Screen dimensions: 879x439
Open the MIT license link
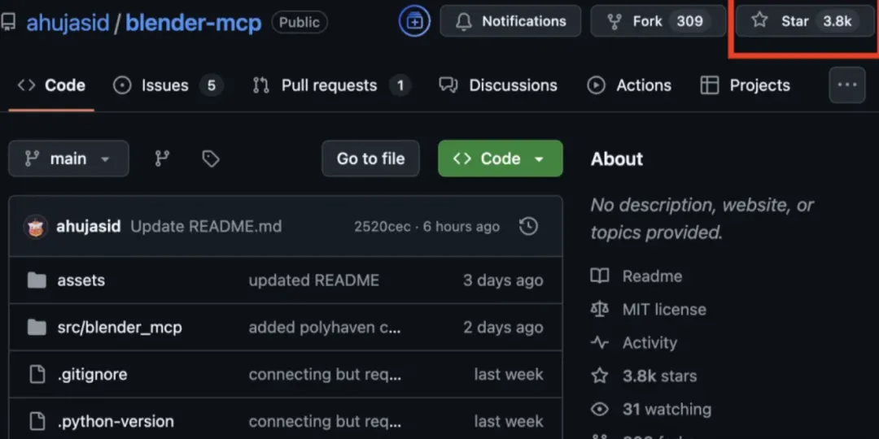664,309
